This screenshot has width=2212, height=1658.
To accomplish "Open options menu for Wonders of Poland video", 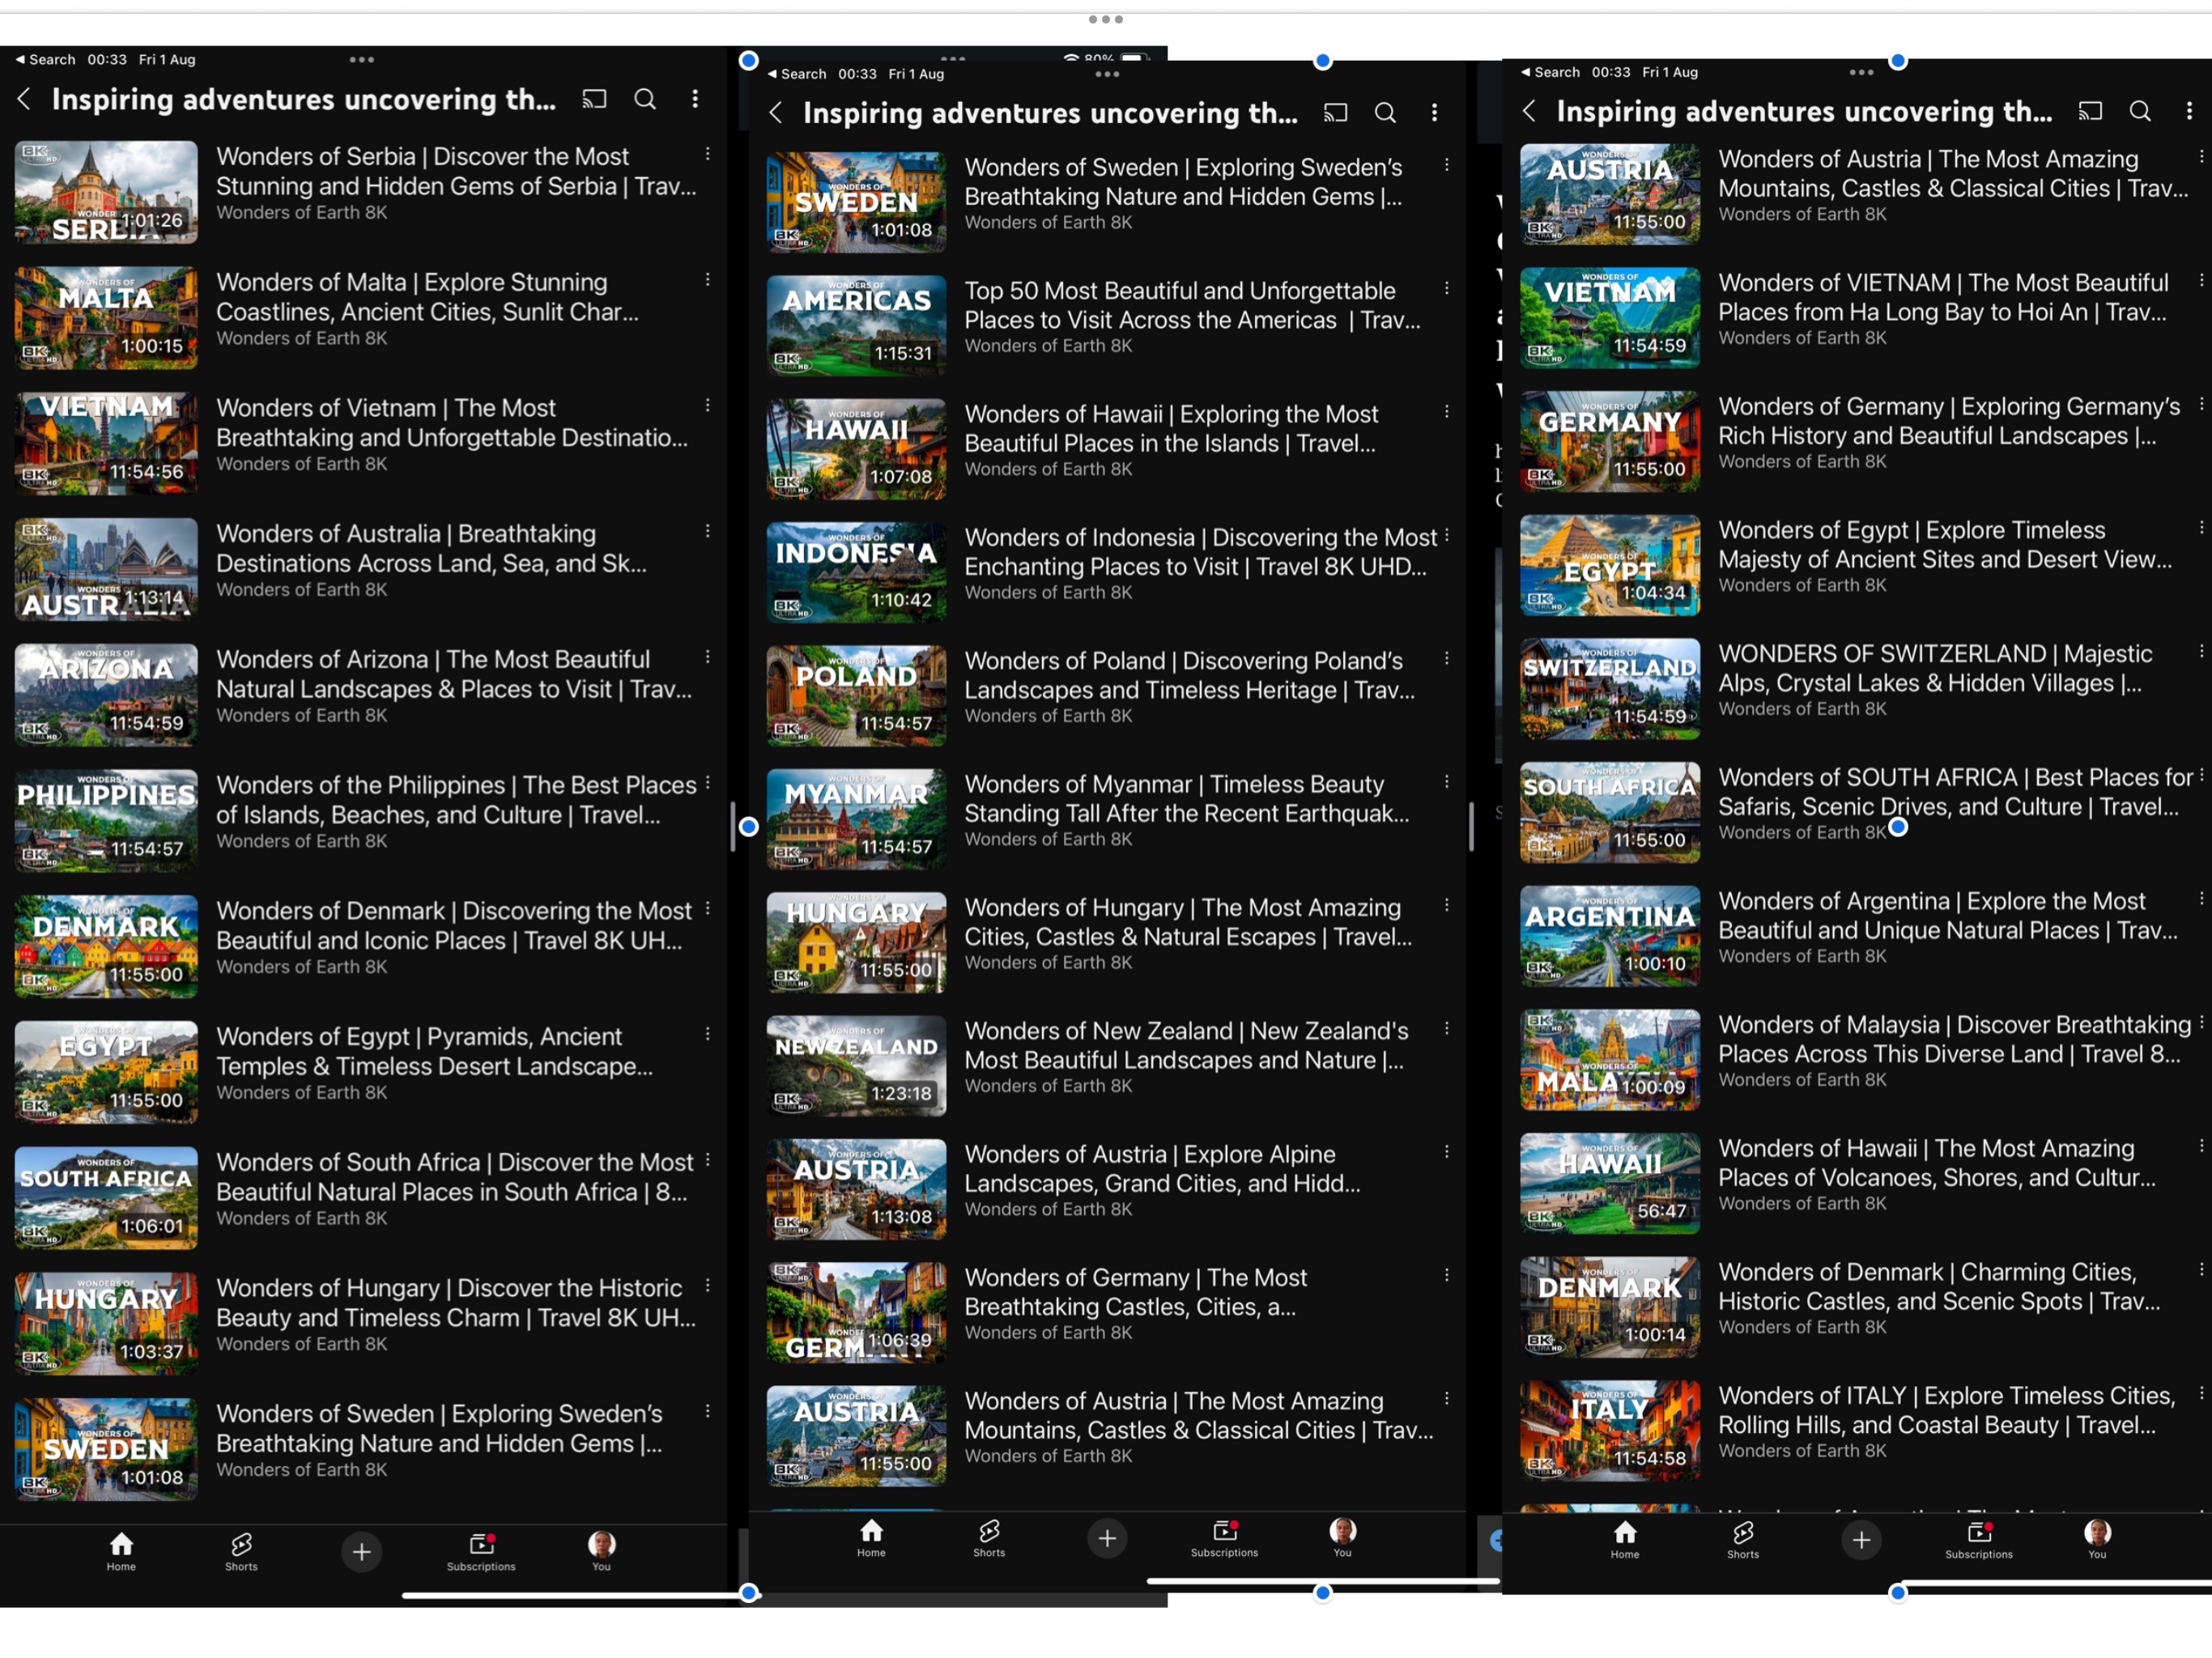I will pos(1446,658).
